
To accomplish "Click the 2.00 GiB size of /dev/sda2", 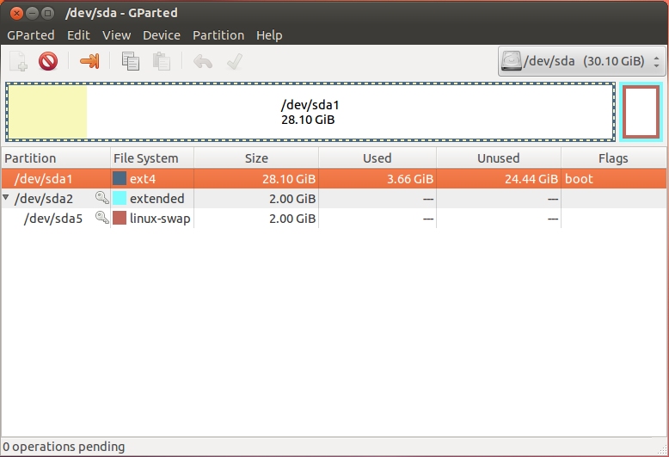I will click(x=292, y=199).
